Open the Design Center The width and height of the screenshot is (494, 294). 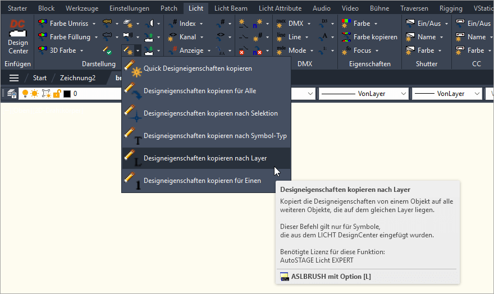pos(17,37)
